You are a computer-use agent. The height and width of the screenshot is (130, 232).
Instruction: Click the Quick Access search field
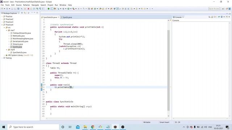pyautogui.click(x=214, y=9)
